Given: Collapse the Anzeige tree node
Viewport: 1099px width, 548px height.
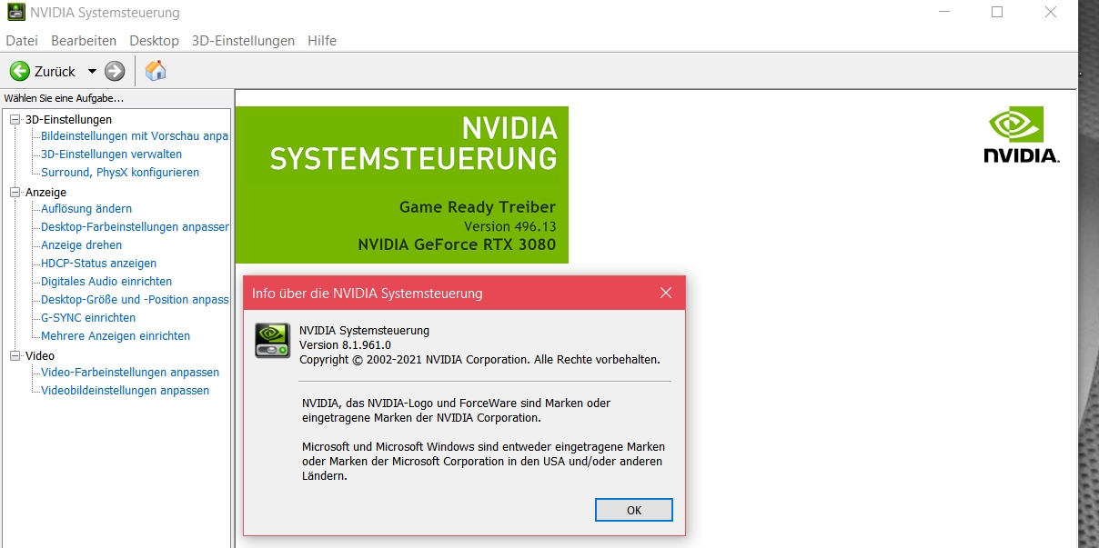Looking at the screenshot, I should tap(15, 193).
